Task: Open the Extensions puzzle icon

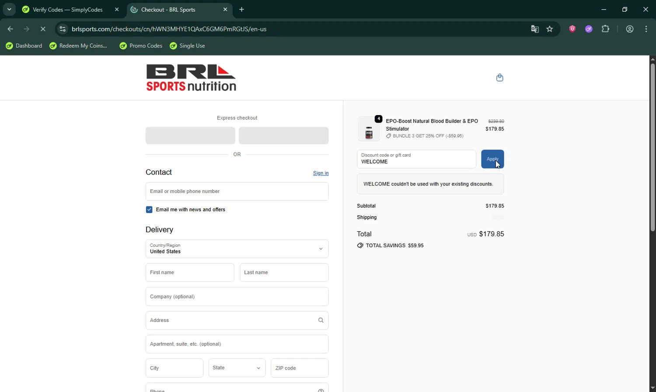Action: pos(605,29)
